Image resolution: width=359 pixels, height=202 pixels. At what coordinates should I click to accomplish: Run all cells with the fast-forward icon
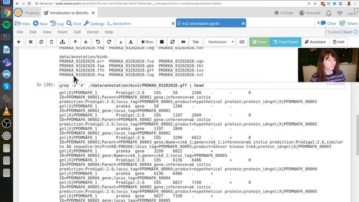coord(183,42)
